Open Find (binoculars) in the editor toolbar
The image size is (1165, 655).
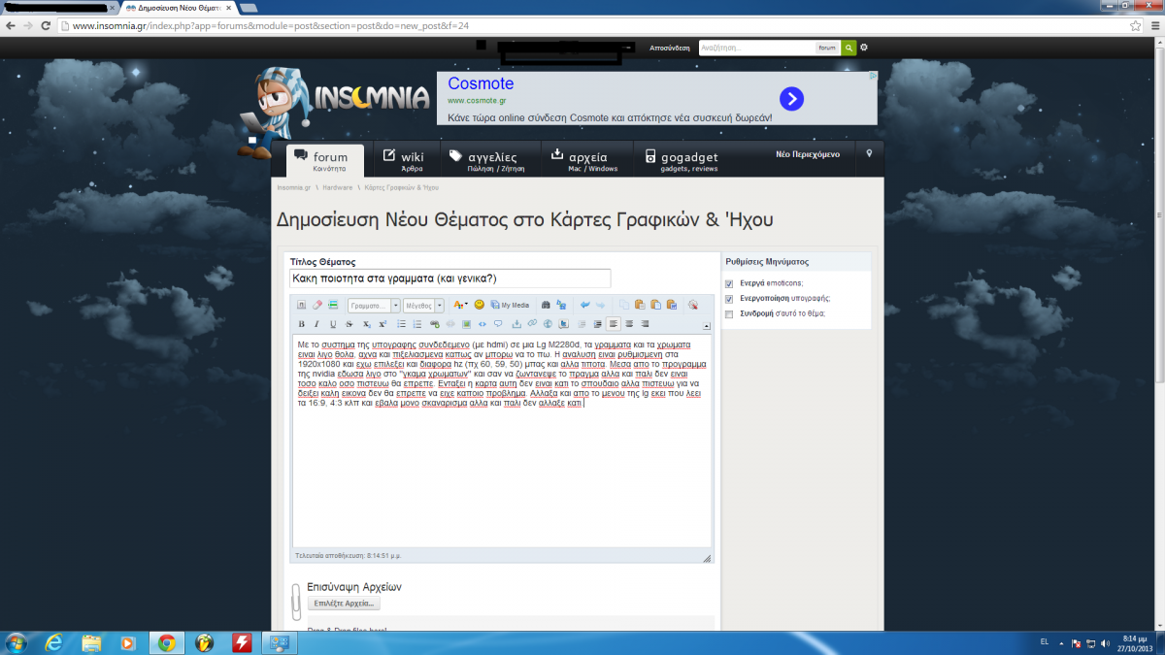click(546, 305)
